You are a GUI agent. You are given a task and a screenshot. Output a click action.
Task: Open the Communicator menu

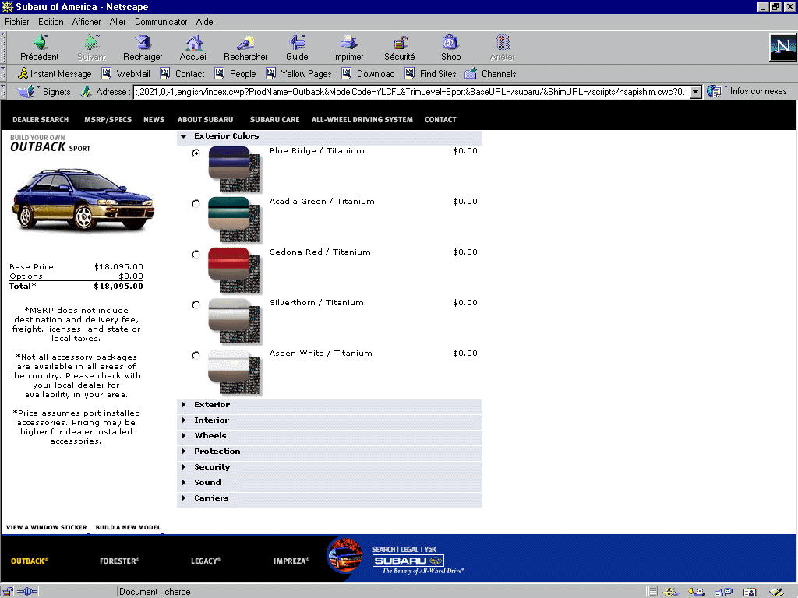(x=161, y=22)
